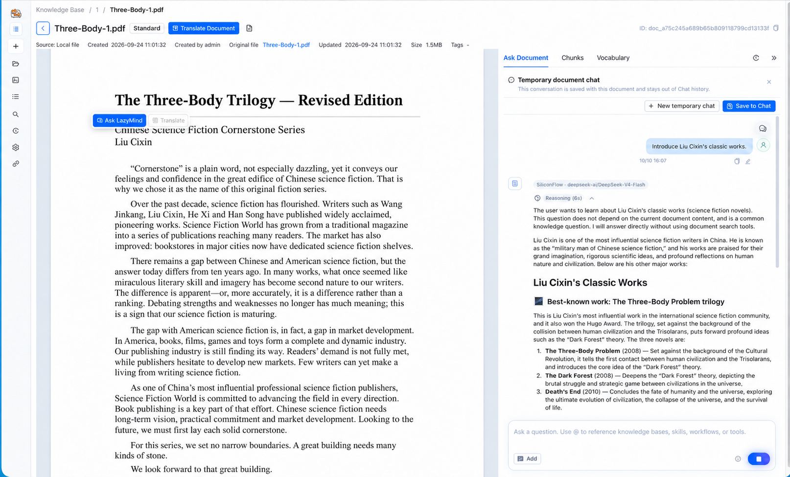
Task: Click the document icon next to Translate Document
Action: pos(249,28)
